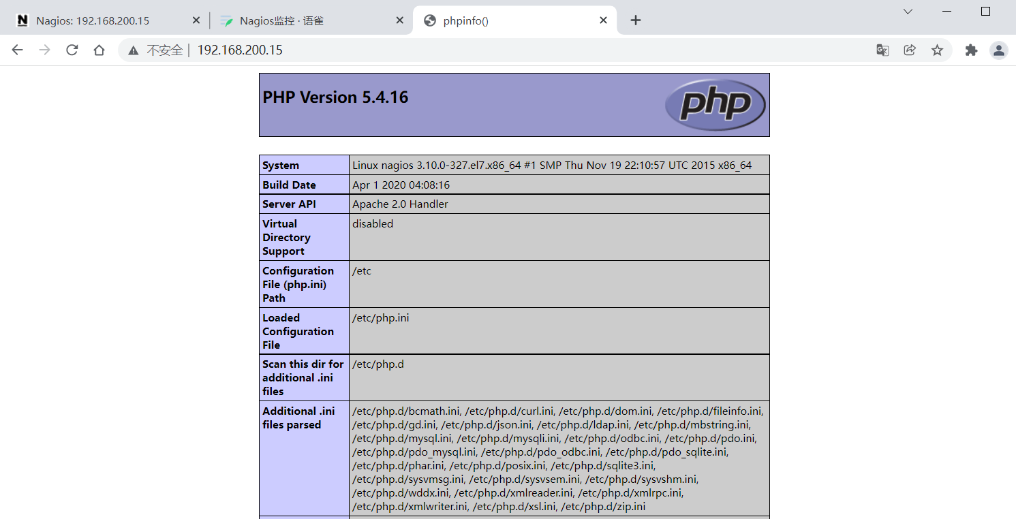This screenshot has width=1016, height=519.
Task: Select the /etc/php.d value
Action: 378,364
